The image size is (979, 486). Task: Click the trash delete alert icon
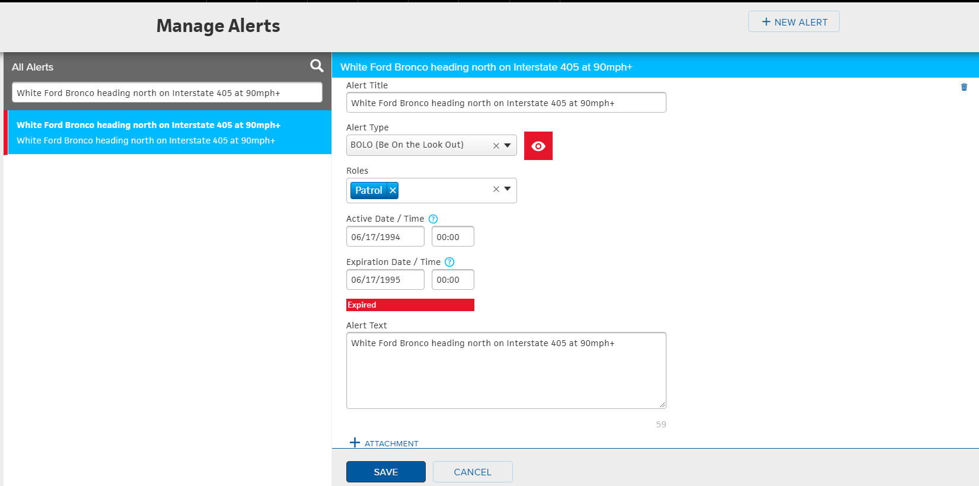tap(964, 87)
